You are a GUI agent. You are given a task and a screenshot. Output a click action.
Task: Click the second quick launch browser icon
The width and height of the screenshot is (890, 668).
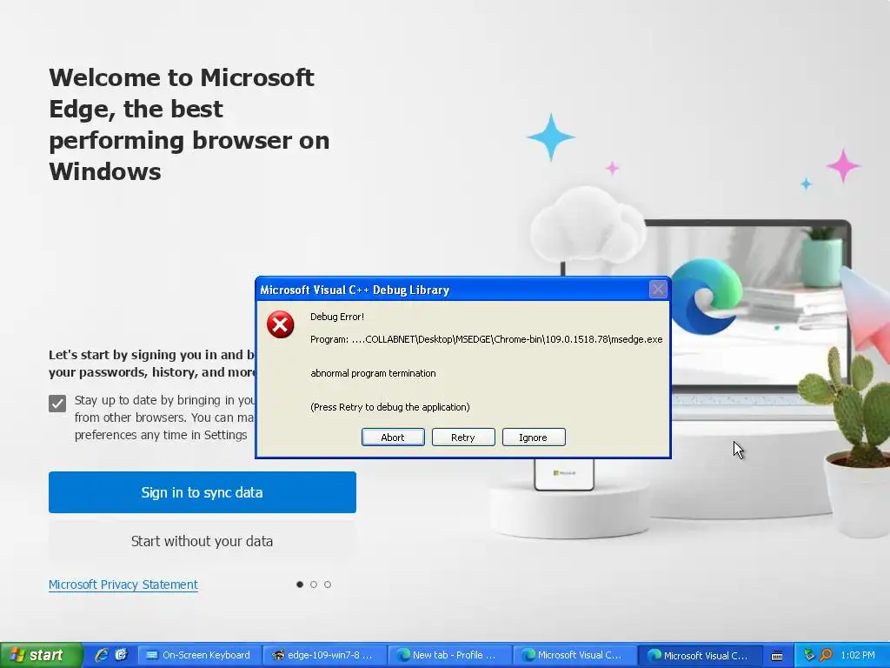click(121, 655)
